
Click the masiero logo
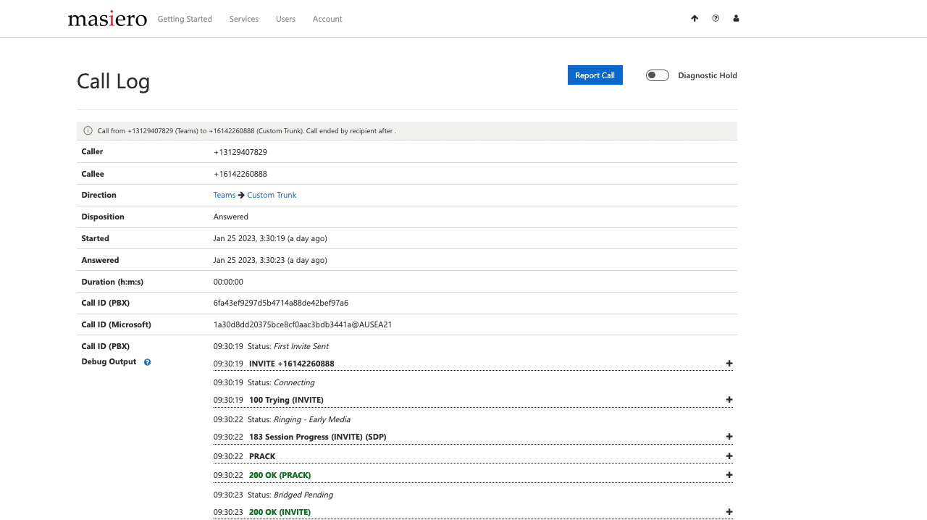coord(106,18)
